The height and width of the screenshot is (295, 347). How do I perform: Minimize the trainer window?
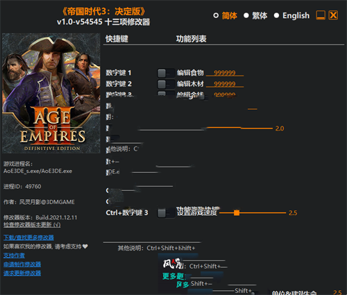click(x=321, y=15)
